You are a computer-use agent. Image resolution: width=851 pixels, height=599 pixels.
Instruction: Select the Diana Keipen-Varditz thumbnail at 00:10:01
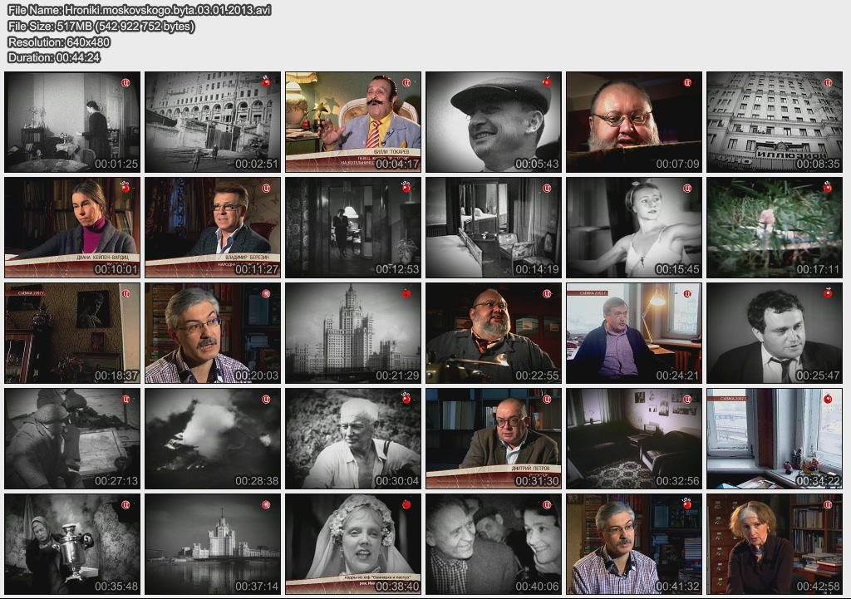(x=72, y=227)
